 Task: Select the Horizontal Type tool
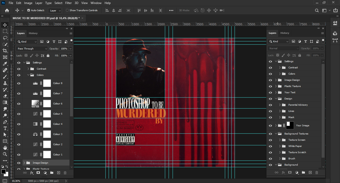click(5, 128)
